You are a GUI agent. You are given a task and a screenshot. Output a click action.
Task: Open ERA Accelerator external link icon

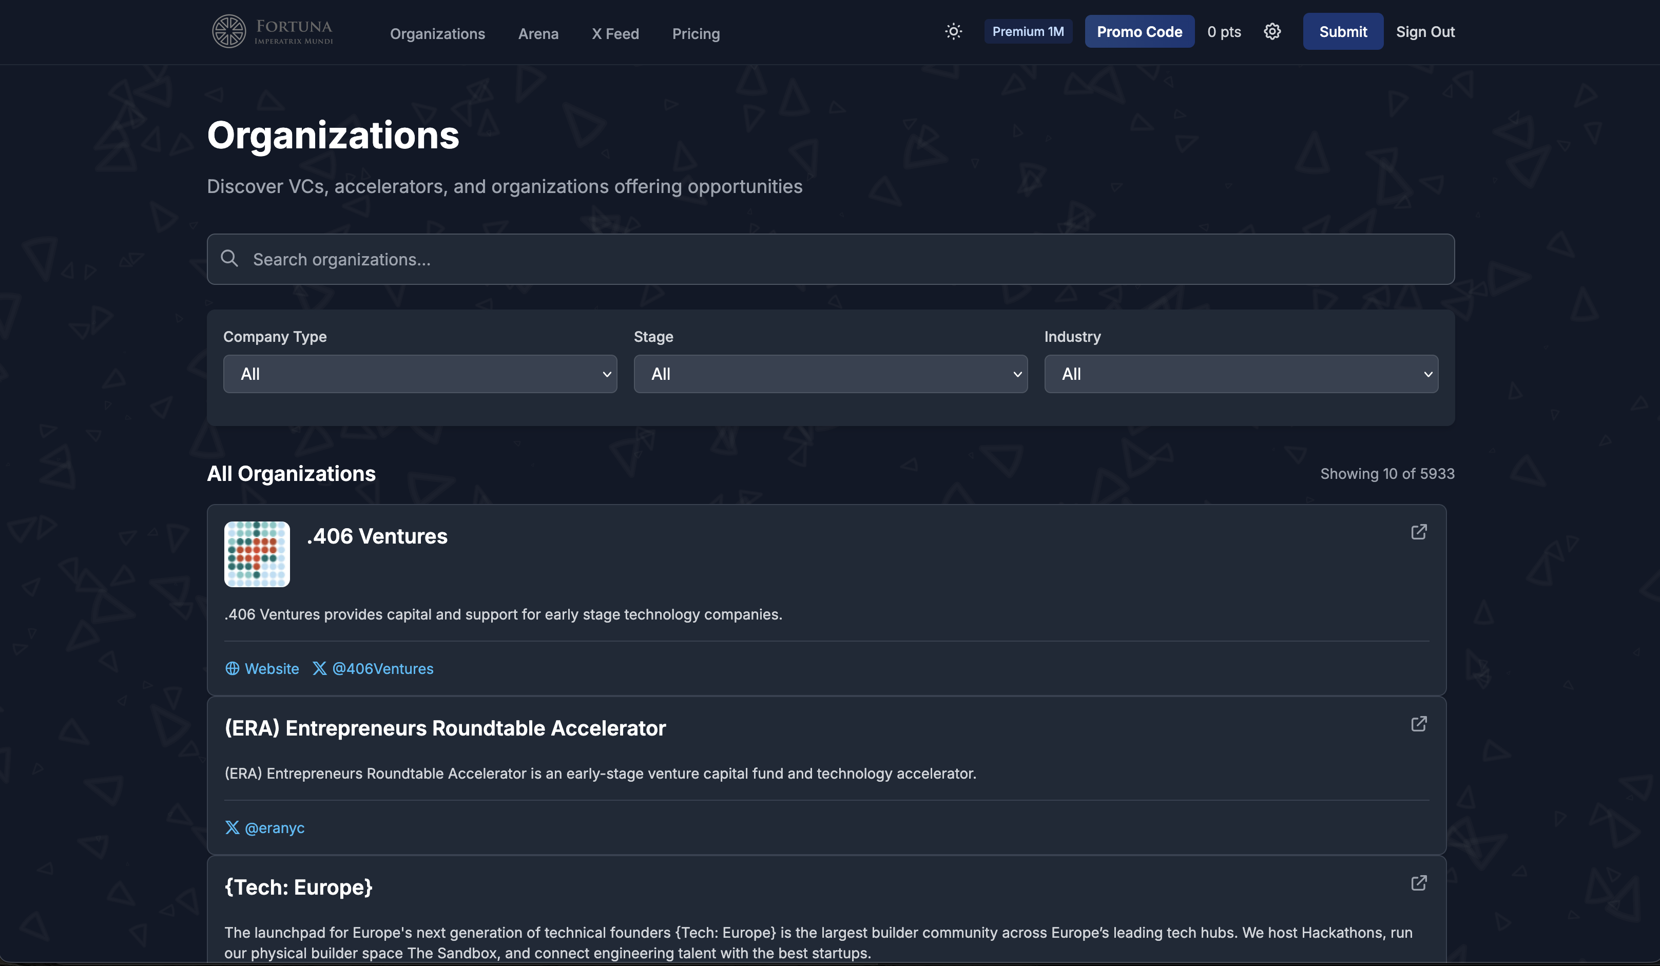1418,724
